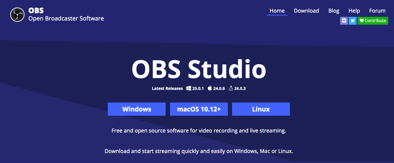The width and height of the screenshot is (394, 163).
Task: Click the macOS version number 24.0.6
Action: [x=219, y=89]
